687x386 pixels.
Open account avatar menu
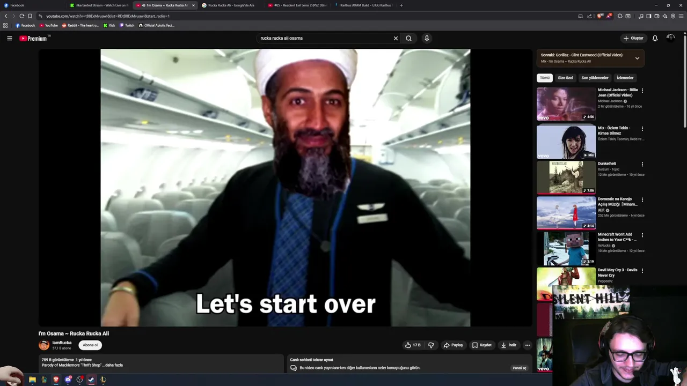pyautogui.click(x=670, y=38)
